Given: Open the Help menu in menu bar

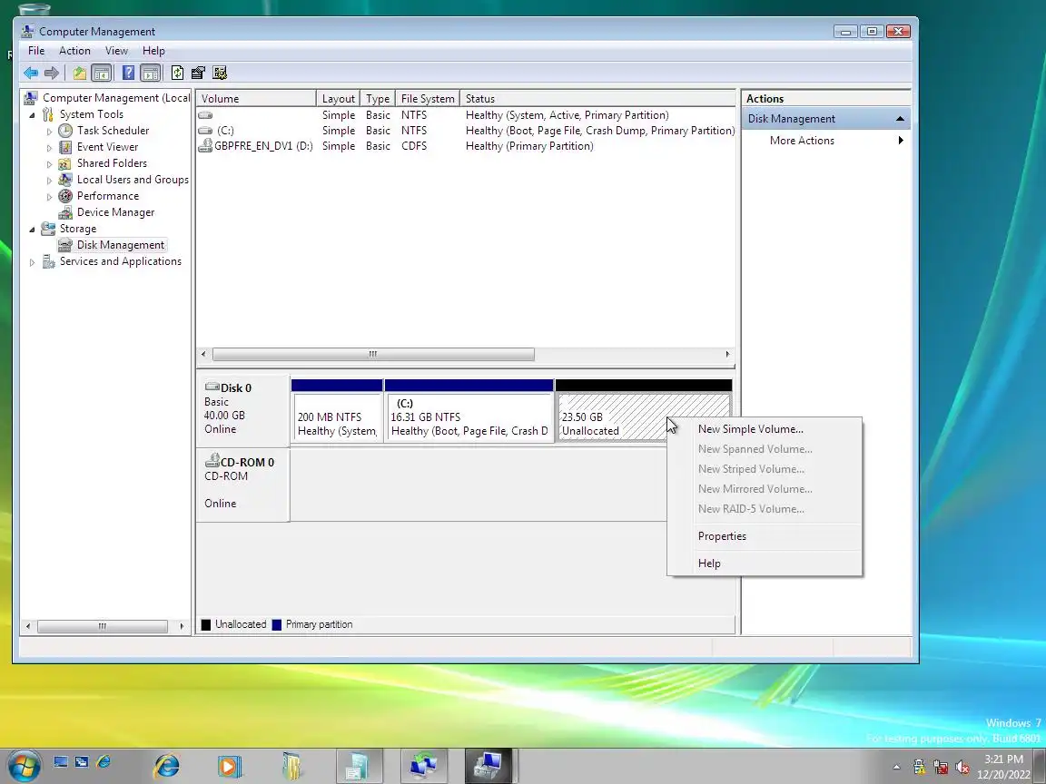Looking at the screenshot, I should coord(153,51).
